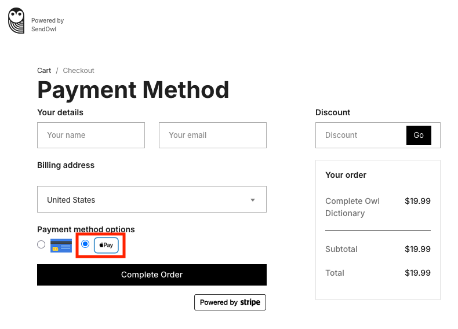Select the credit card radio button
458x329 pixels.
click(x=41, y=244)
